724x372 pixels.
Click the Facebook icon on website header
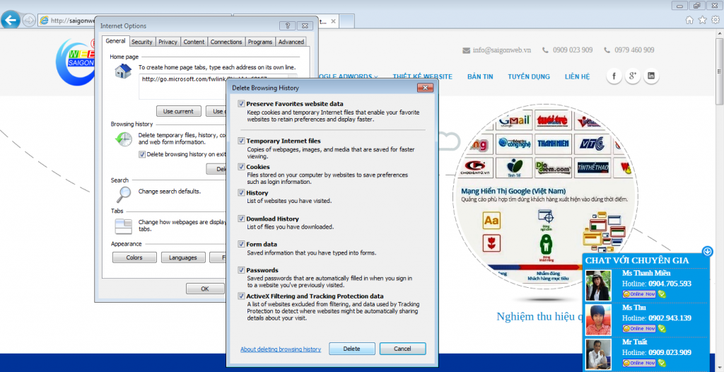point(614,76)
